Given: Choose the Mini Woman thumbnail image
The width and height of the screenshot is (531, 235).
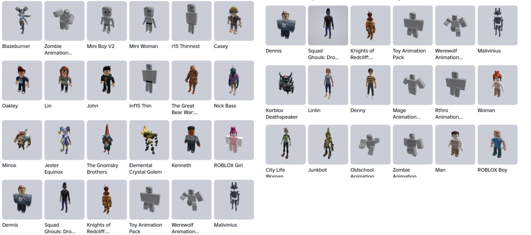Looking at the screenshot, I should pos(149,21).
